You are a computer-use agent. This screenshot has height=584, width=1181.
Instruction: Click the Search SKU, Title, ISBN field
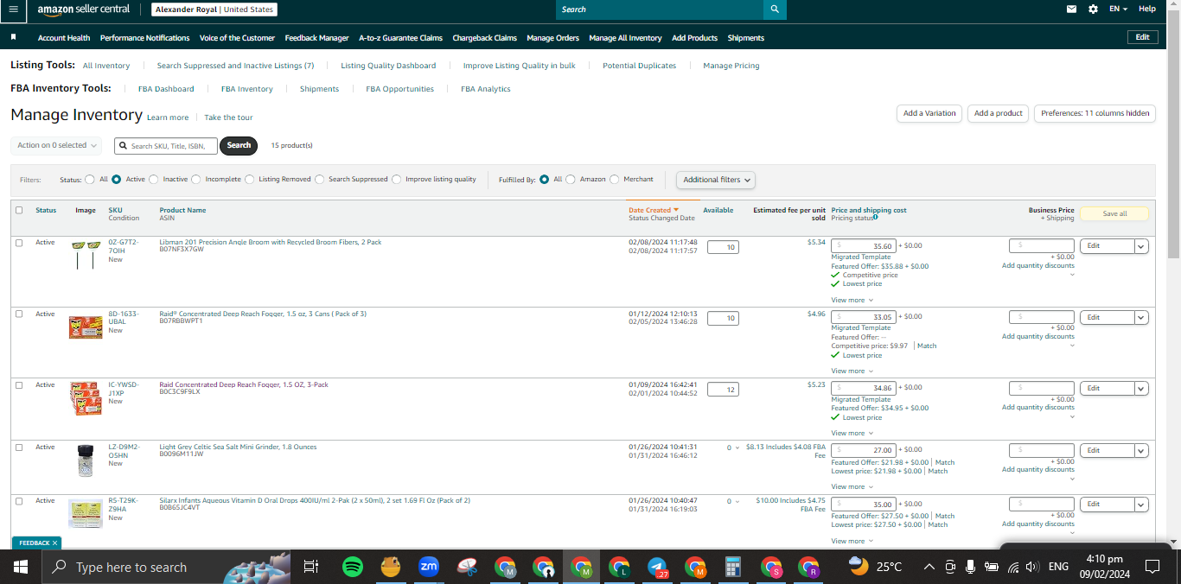166,146
